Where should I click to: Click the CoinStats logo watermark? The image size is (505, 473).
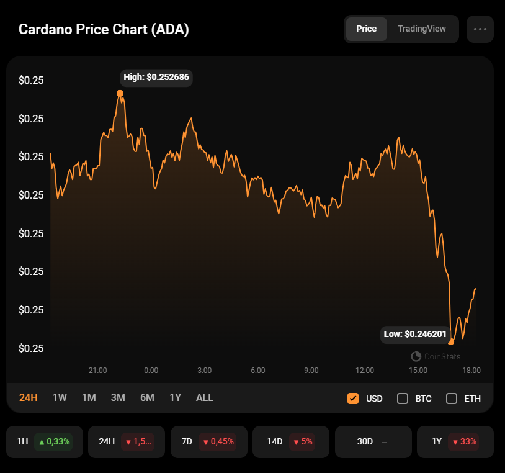[416, 356]
